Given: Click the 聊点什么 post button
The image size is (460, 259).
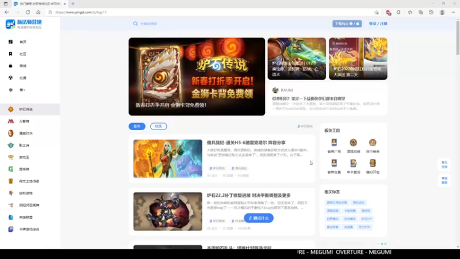Looking at the screenshot, I should [258, 218].
